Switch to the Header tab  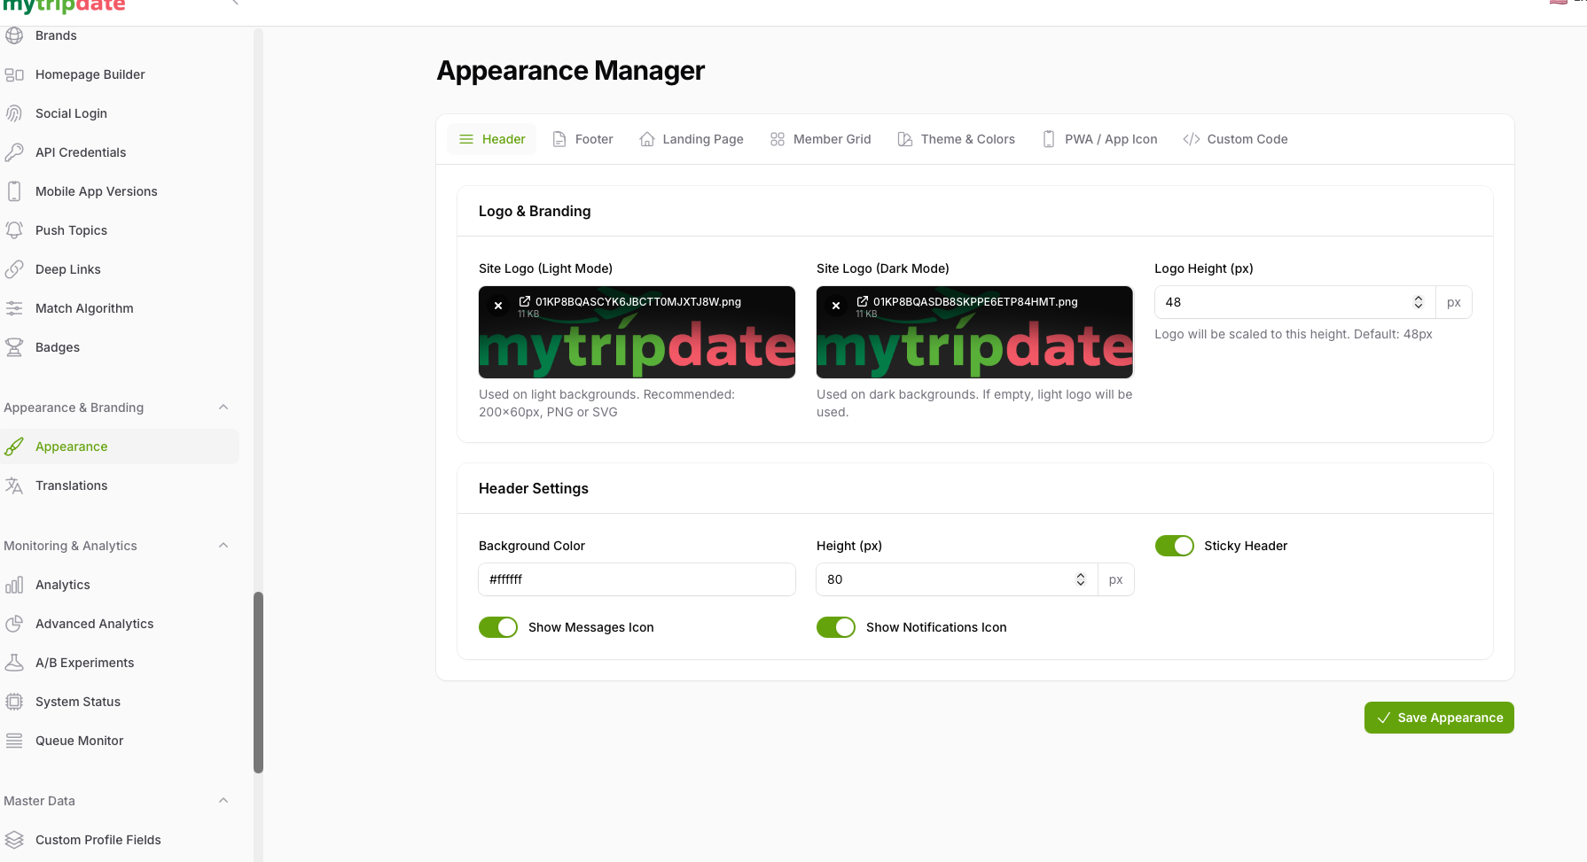tap(492, 139)
